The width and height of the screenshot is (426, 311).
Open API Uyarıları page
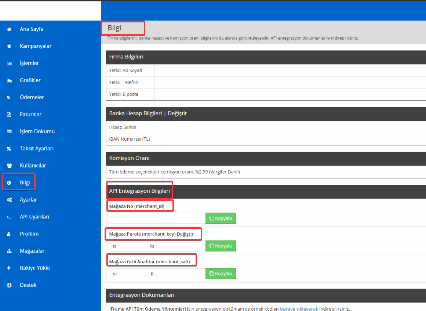(x=34, y=217)
